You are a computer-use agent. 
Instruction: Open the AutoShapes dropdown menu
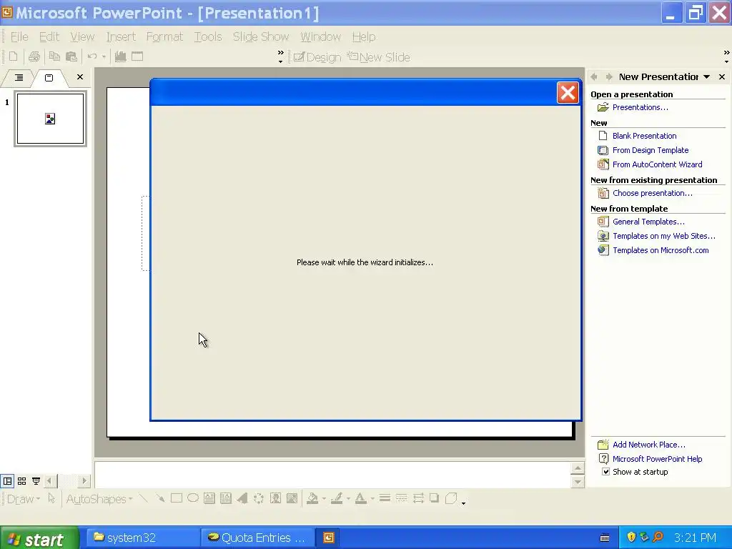pos(99,499)
